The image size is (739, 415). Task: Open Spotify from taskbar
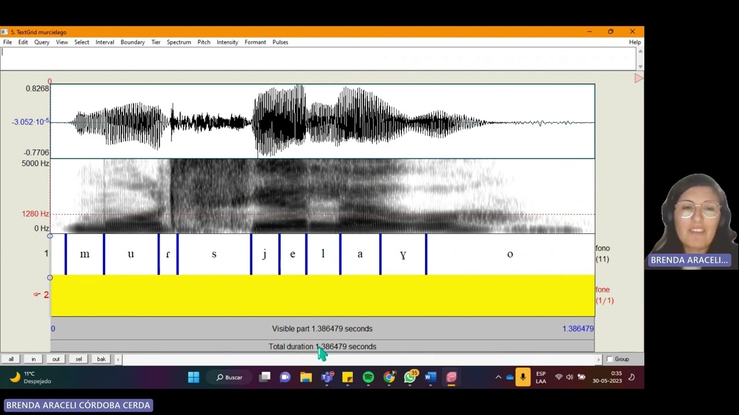coord(368,378)
